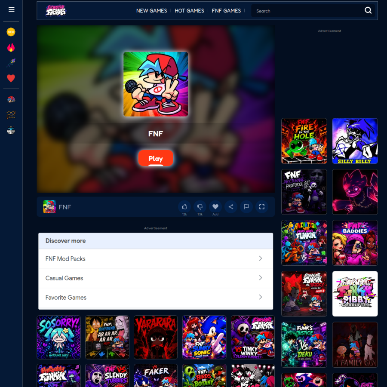Dislike the game with thumbs down
Image resolution: width=387 pixels, height=387 pixels.
pos(200,206)
